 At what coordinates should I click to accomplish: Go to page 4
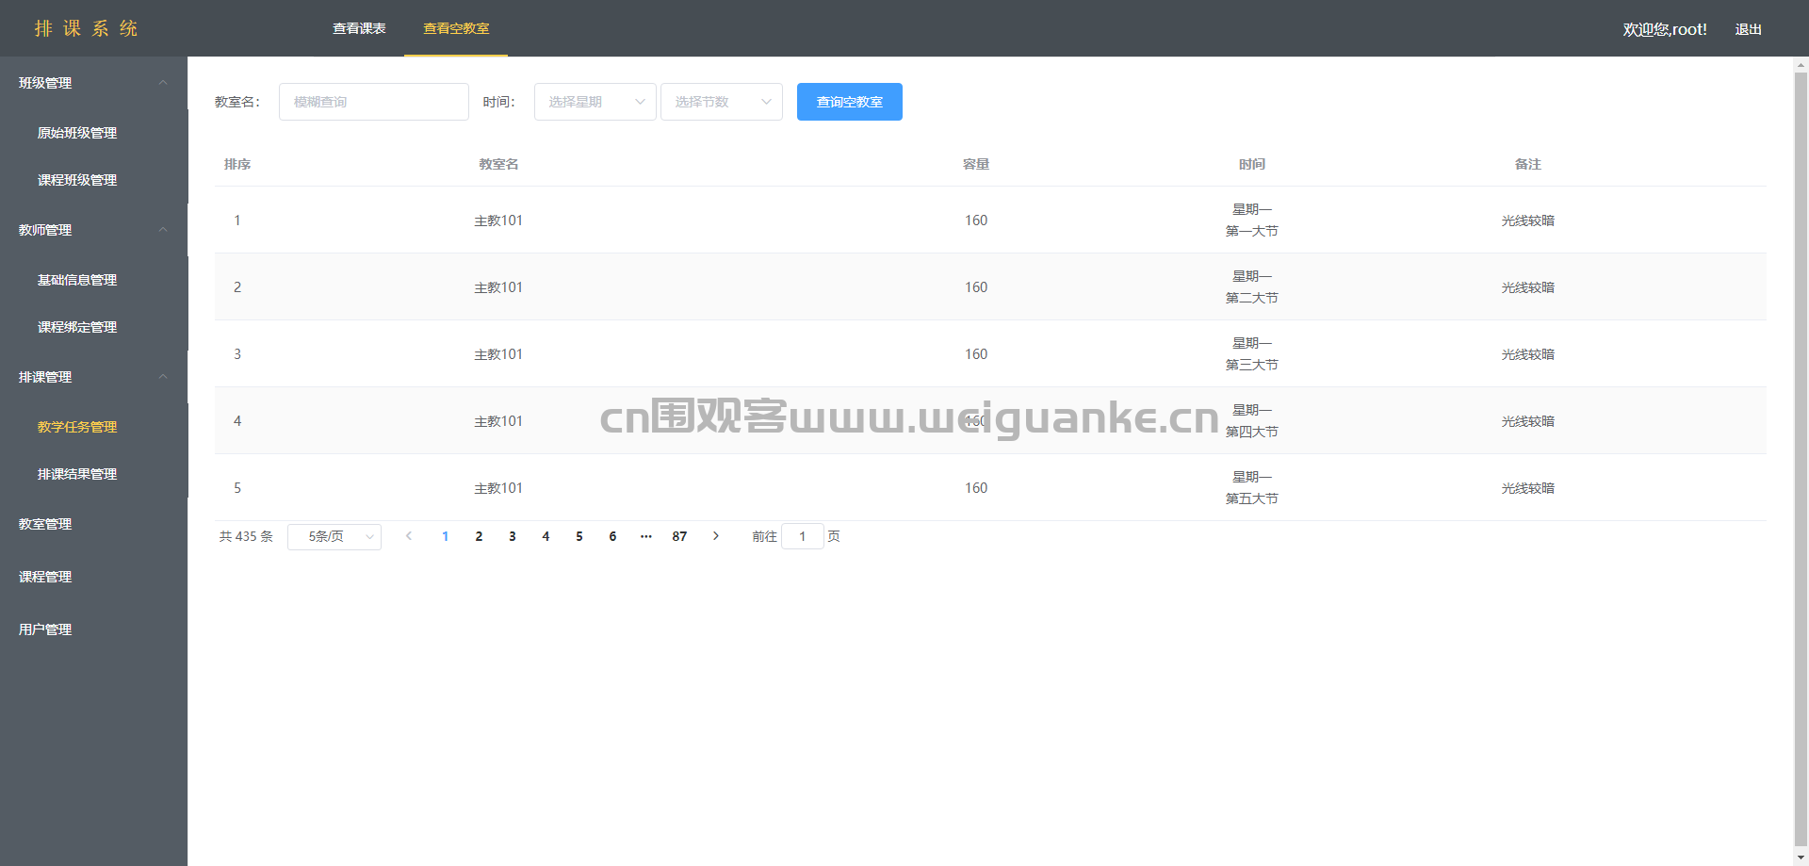point(546,536)
